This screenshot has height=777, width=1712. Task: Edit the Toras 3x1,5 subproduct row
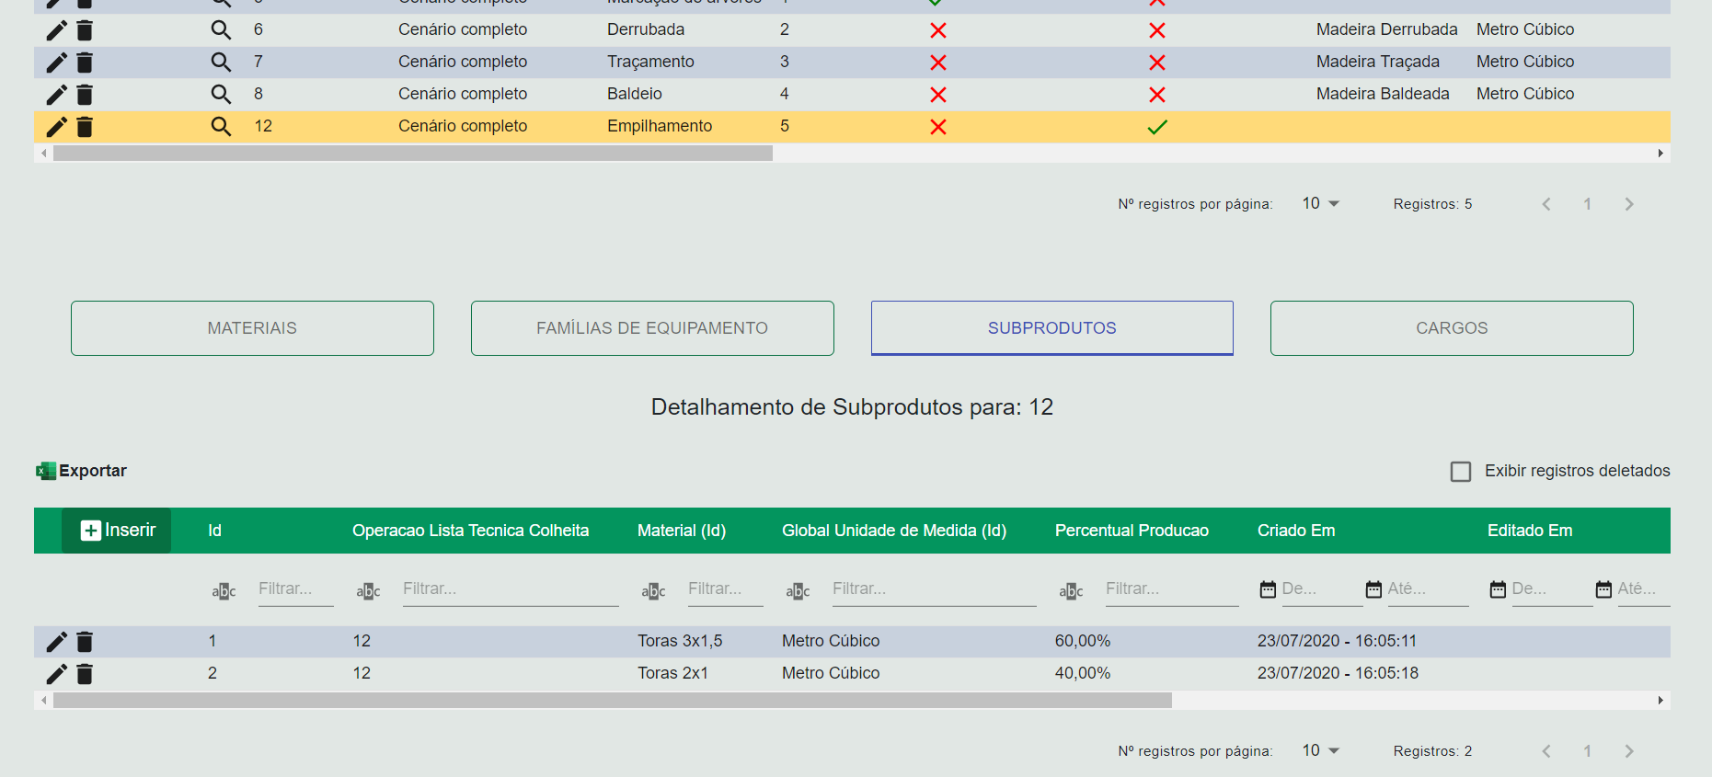click(x=56, y=642)
